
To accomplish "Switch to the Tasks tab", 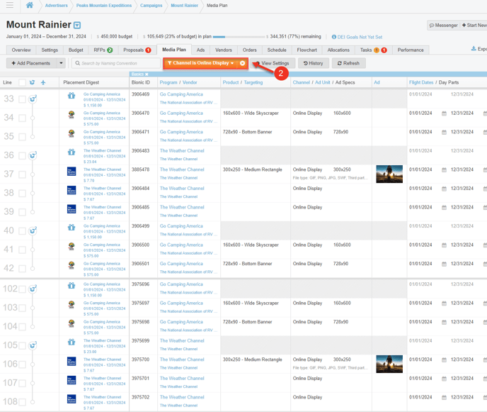I will click(373, 50).
